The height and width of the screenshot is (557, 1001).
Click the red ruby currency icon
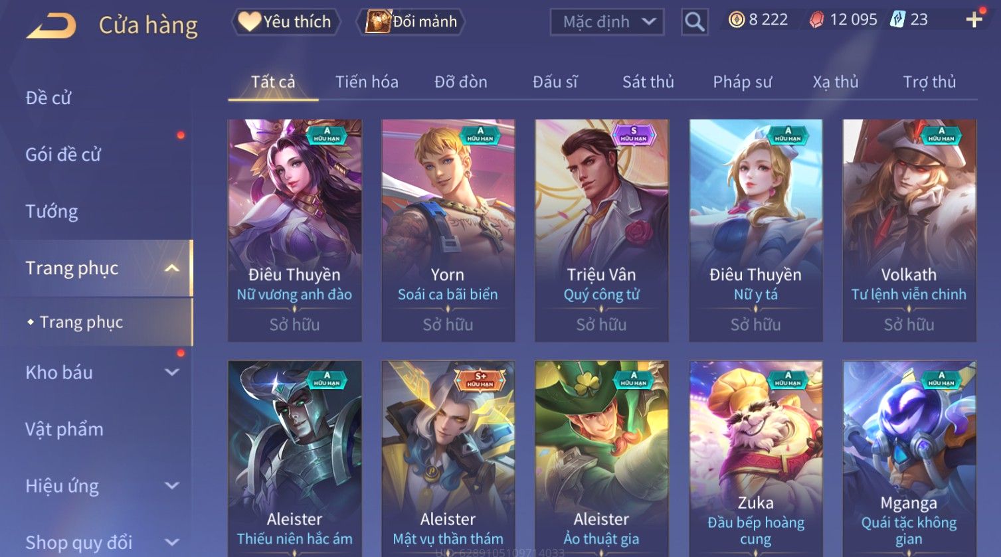[x=816, y=20]
